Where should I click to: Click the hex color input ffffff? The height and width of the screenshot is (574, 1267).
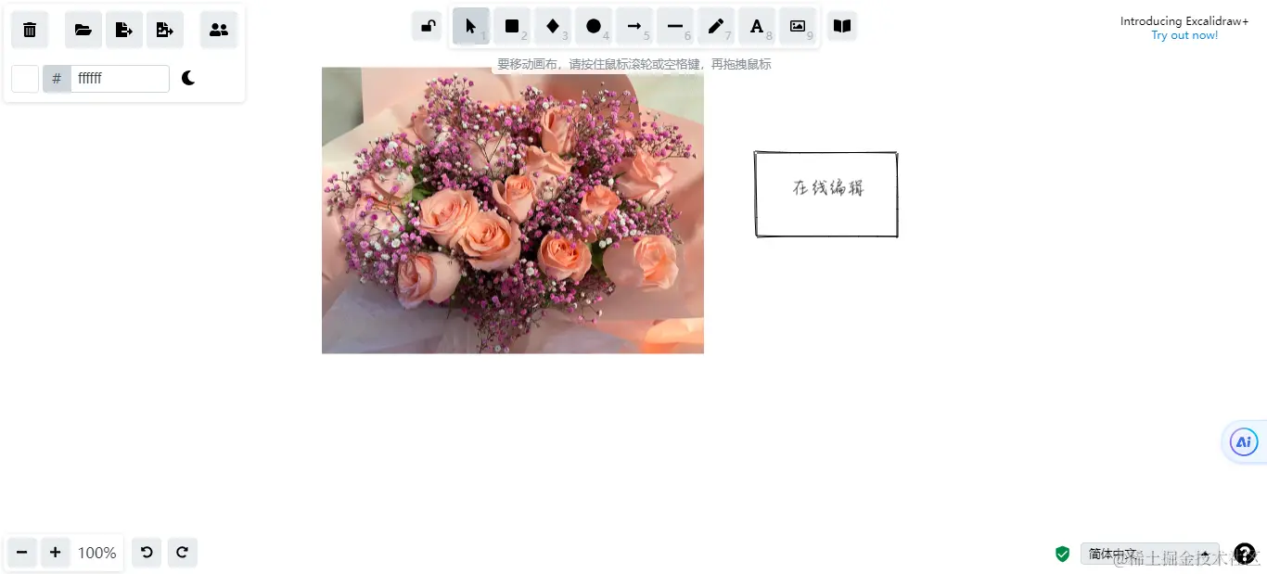[120, 79]
